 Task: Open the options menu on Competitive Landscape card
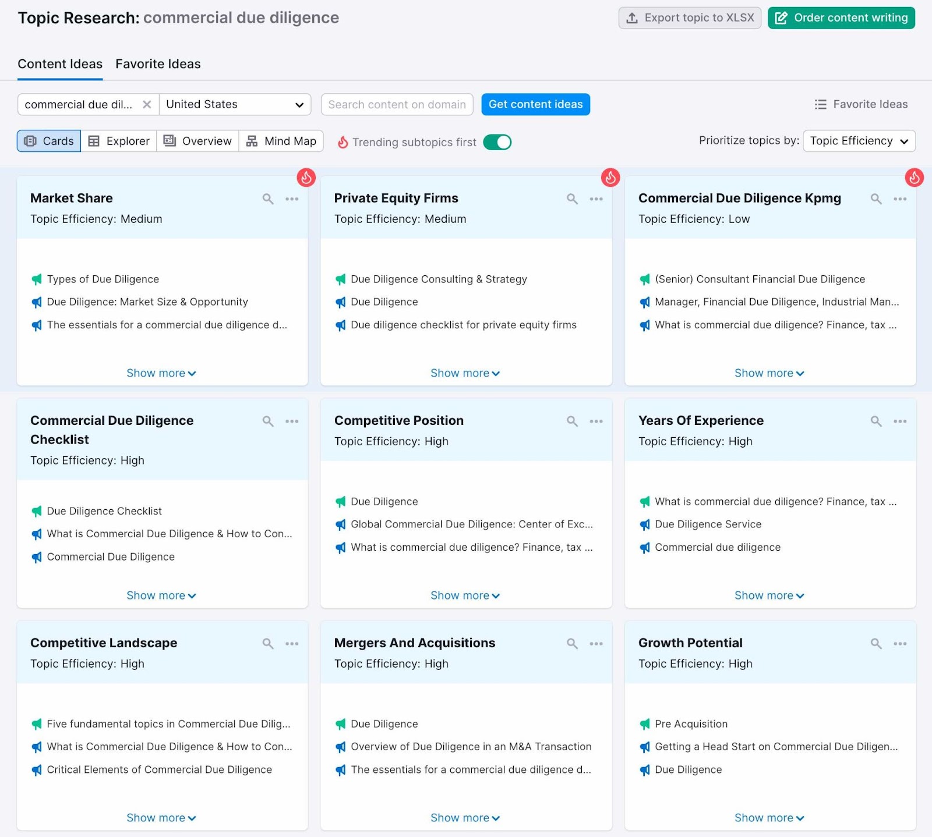[x=292, y=644]
